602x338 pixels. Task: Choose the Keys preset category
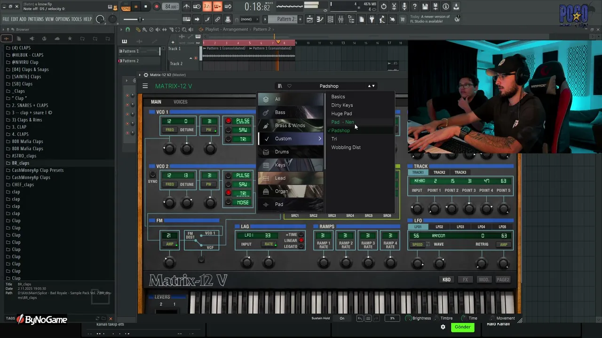[x=291, y=165]
